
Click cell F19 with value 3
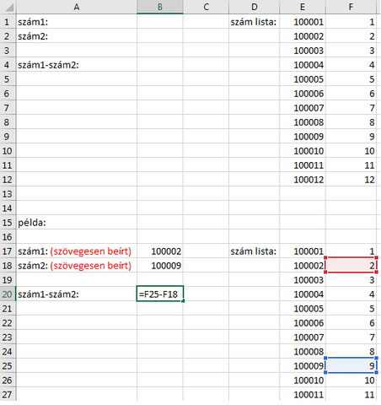point(351,280)
